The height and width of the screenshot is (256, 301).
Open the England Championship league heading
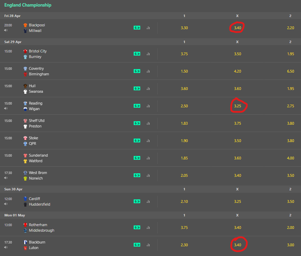[28, 5]
